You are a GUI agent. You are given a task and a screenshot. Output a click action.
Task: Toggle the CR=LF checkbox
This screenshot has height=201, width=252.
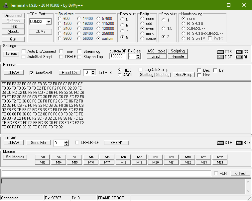(x=61, y=57)
